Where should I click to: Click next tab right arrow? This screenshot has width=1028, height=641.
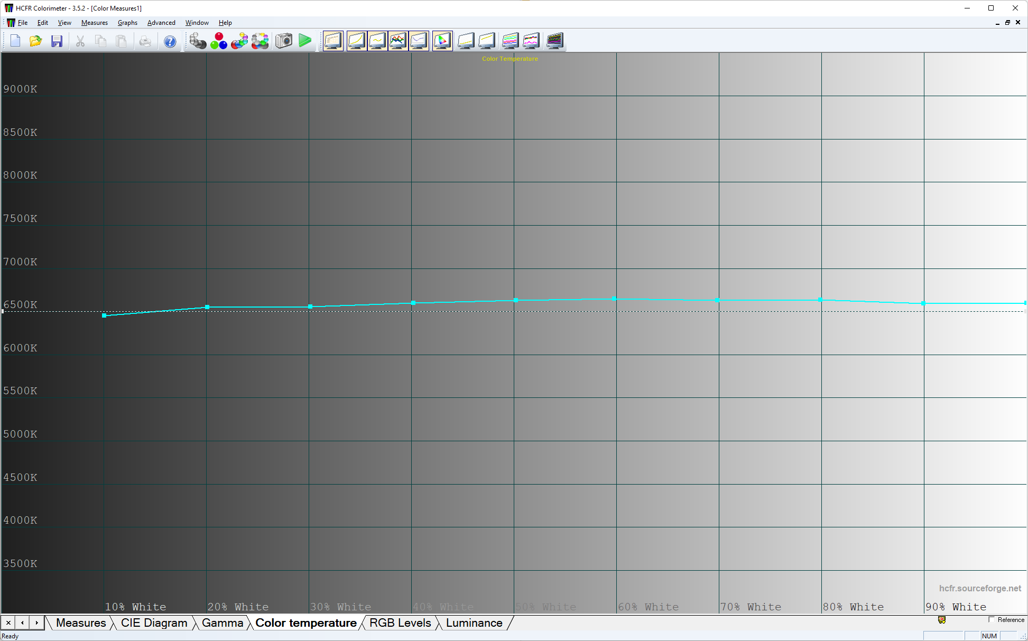tap(36, 623)
